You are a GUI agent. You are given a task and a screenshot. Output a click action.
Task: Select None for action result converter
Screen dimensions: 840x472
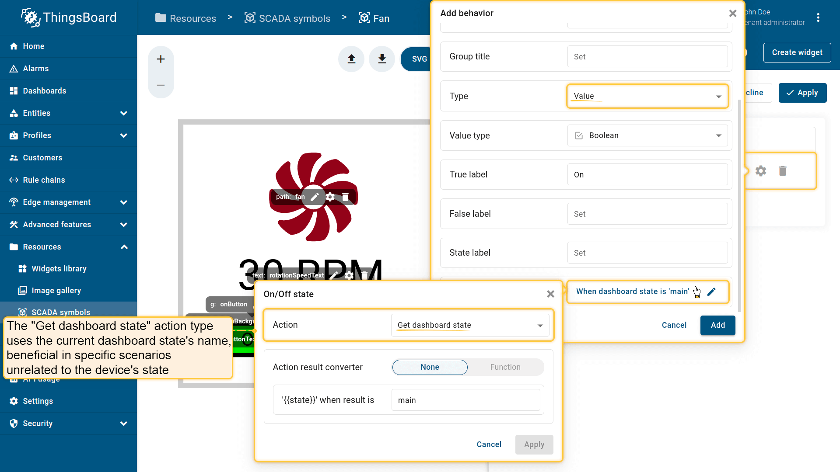click(x=430, y=367)
